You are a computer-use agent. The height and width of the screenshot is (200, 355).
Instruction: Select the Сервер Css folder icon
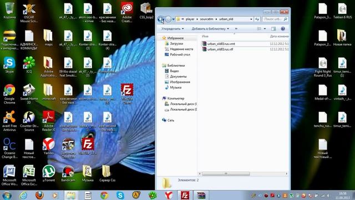pos(107,173)
